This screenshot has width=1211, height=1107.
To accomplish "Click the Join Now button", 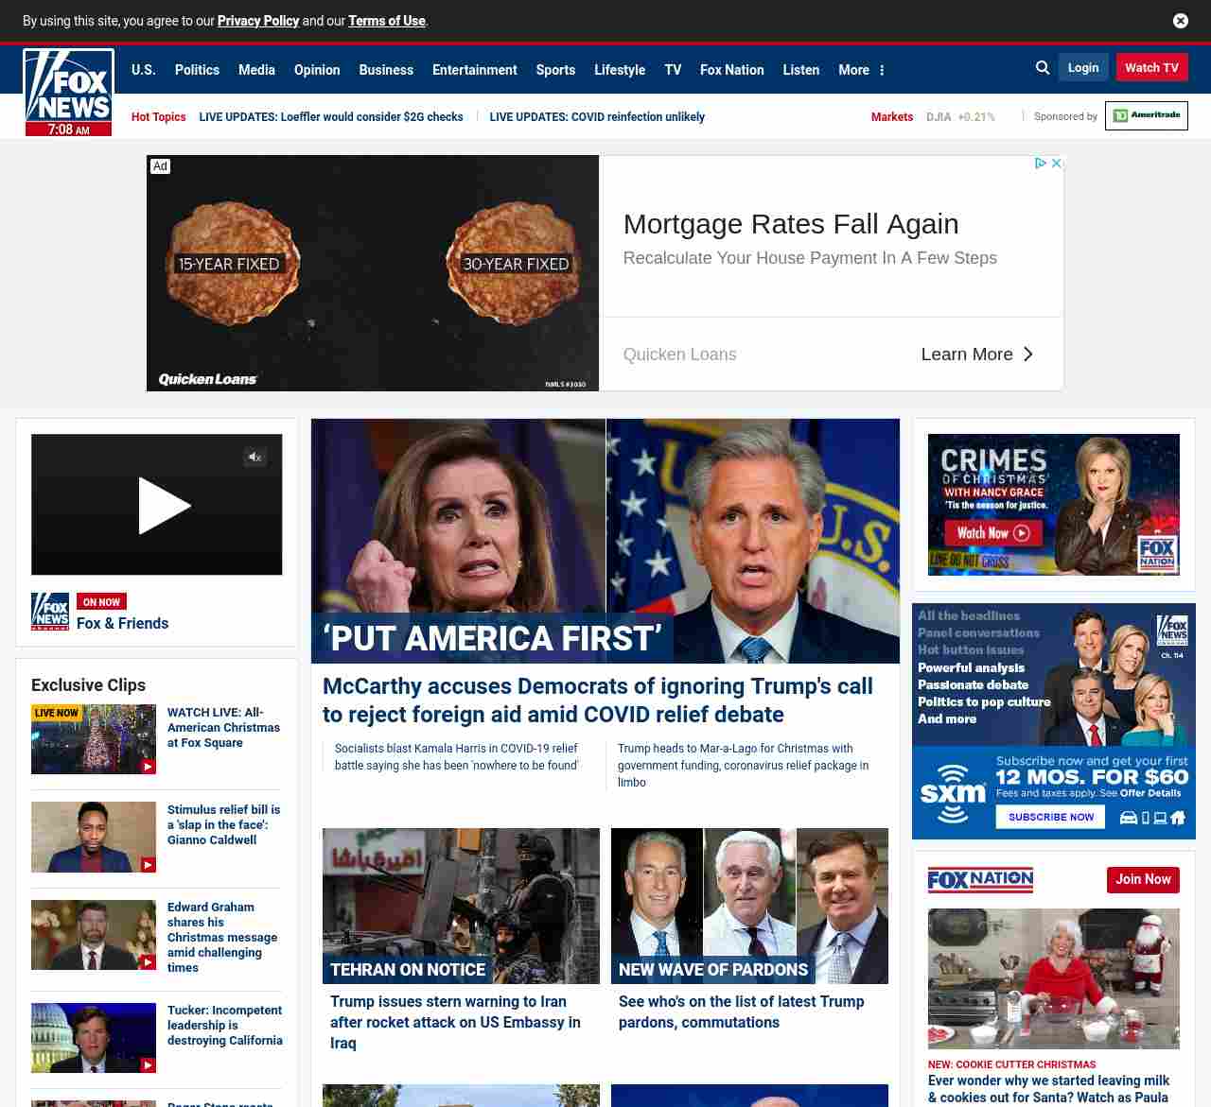I will (x=1142, y=880).
